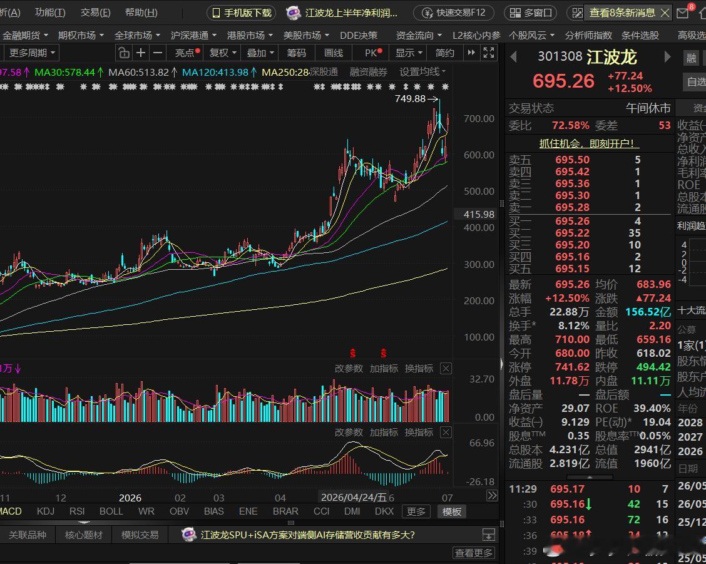Go to the next stock arrow
The height and width of the screenshot is (564, 706).
click(x=667, y=57)
